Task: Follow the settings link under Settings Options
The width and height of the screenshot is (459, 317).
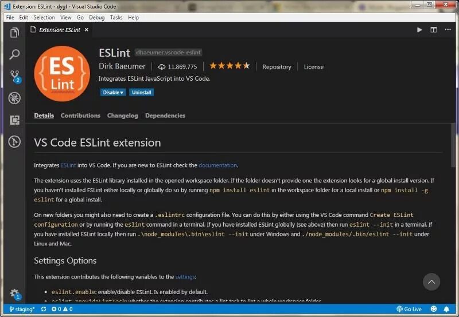Action: click(185, 277)
